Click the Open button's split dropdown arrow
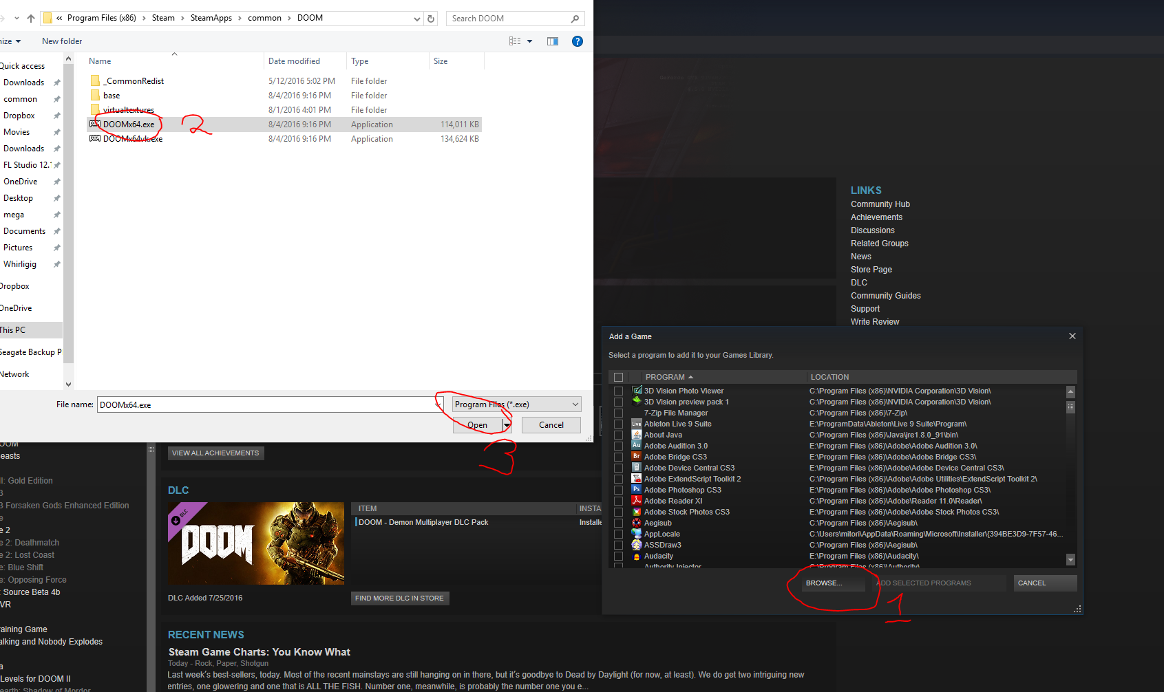 point(507,425)
